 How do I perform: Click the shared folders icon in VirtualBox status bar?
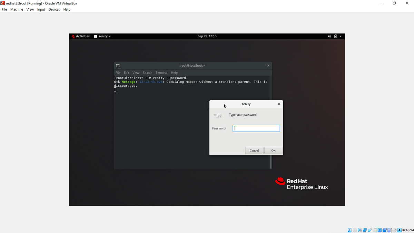click(375, 230)
